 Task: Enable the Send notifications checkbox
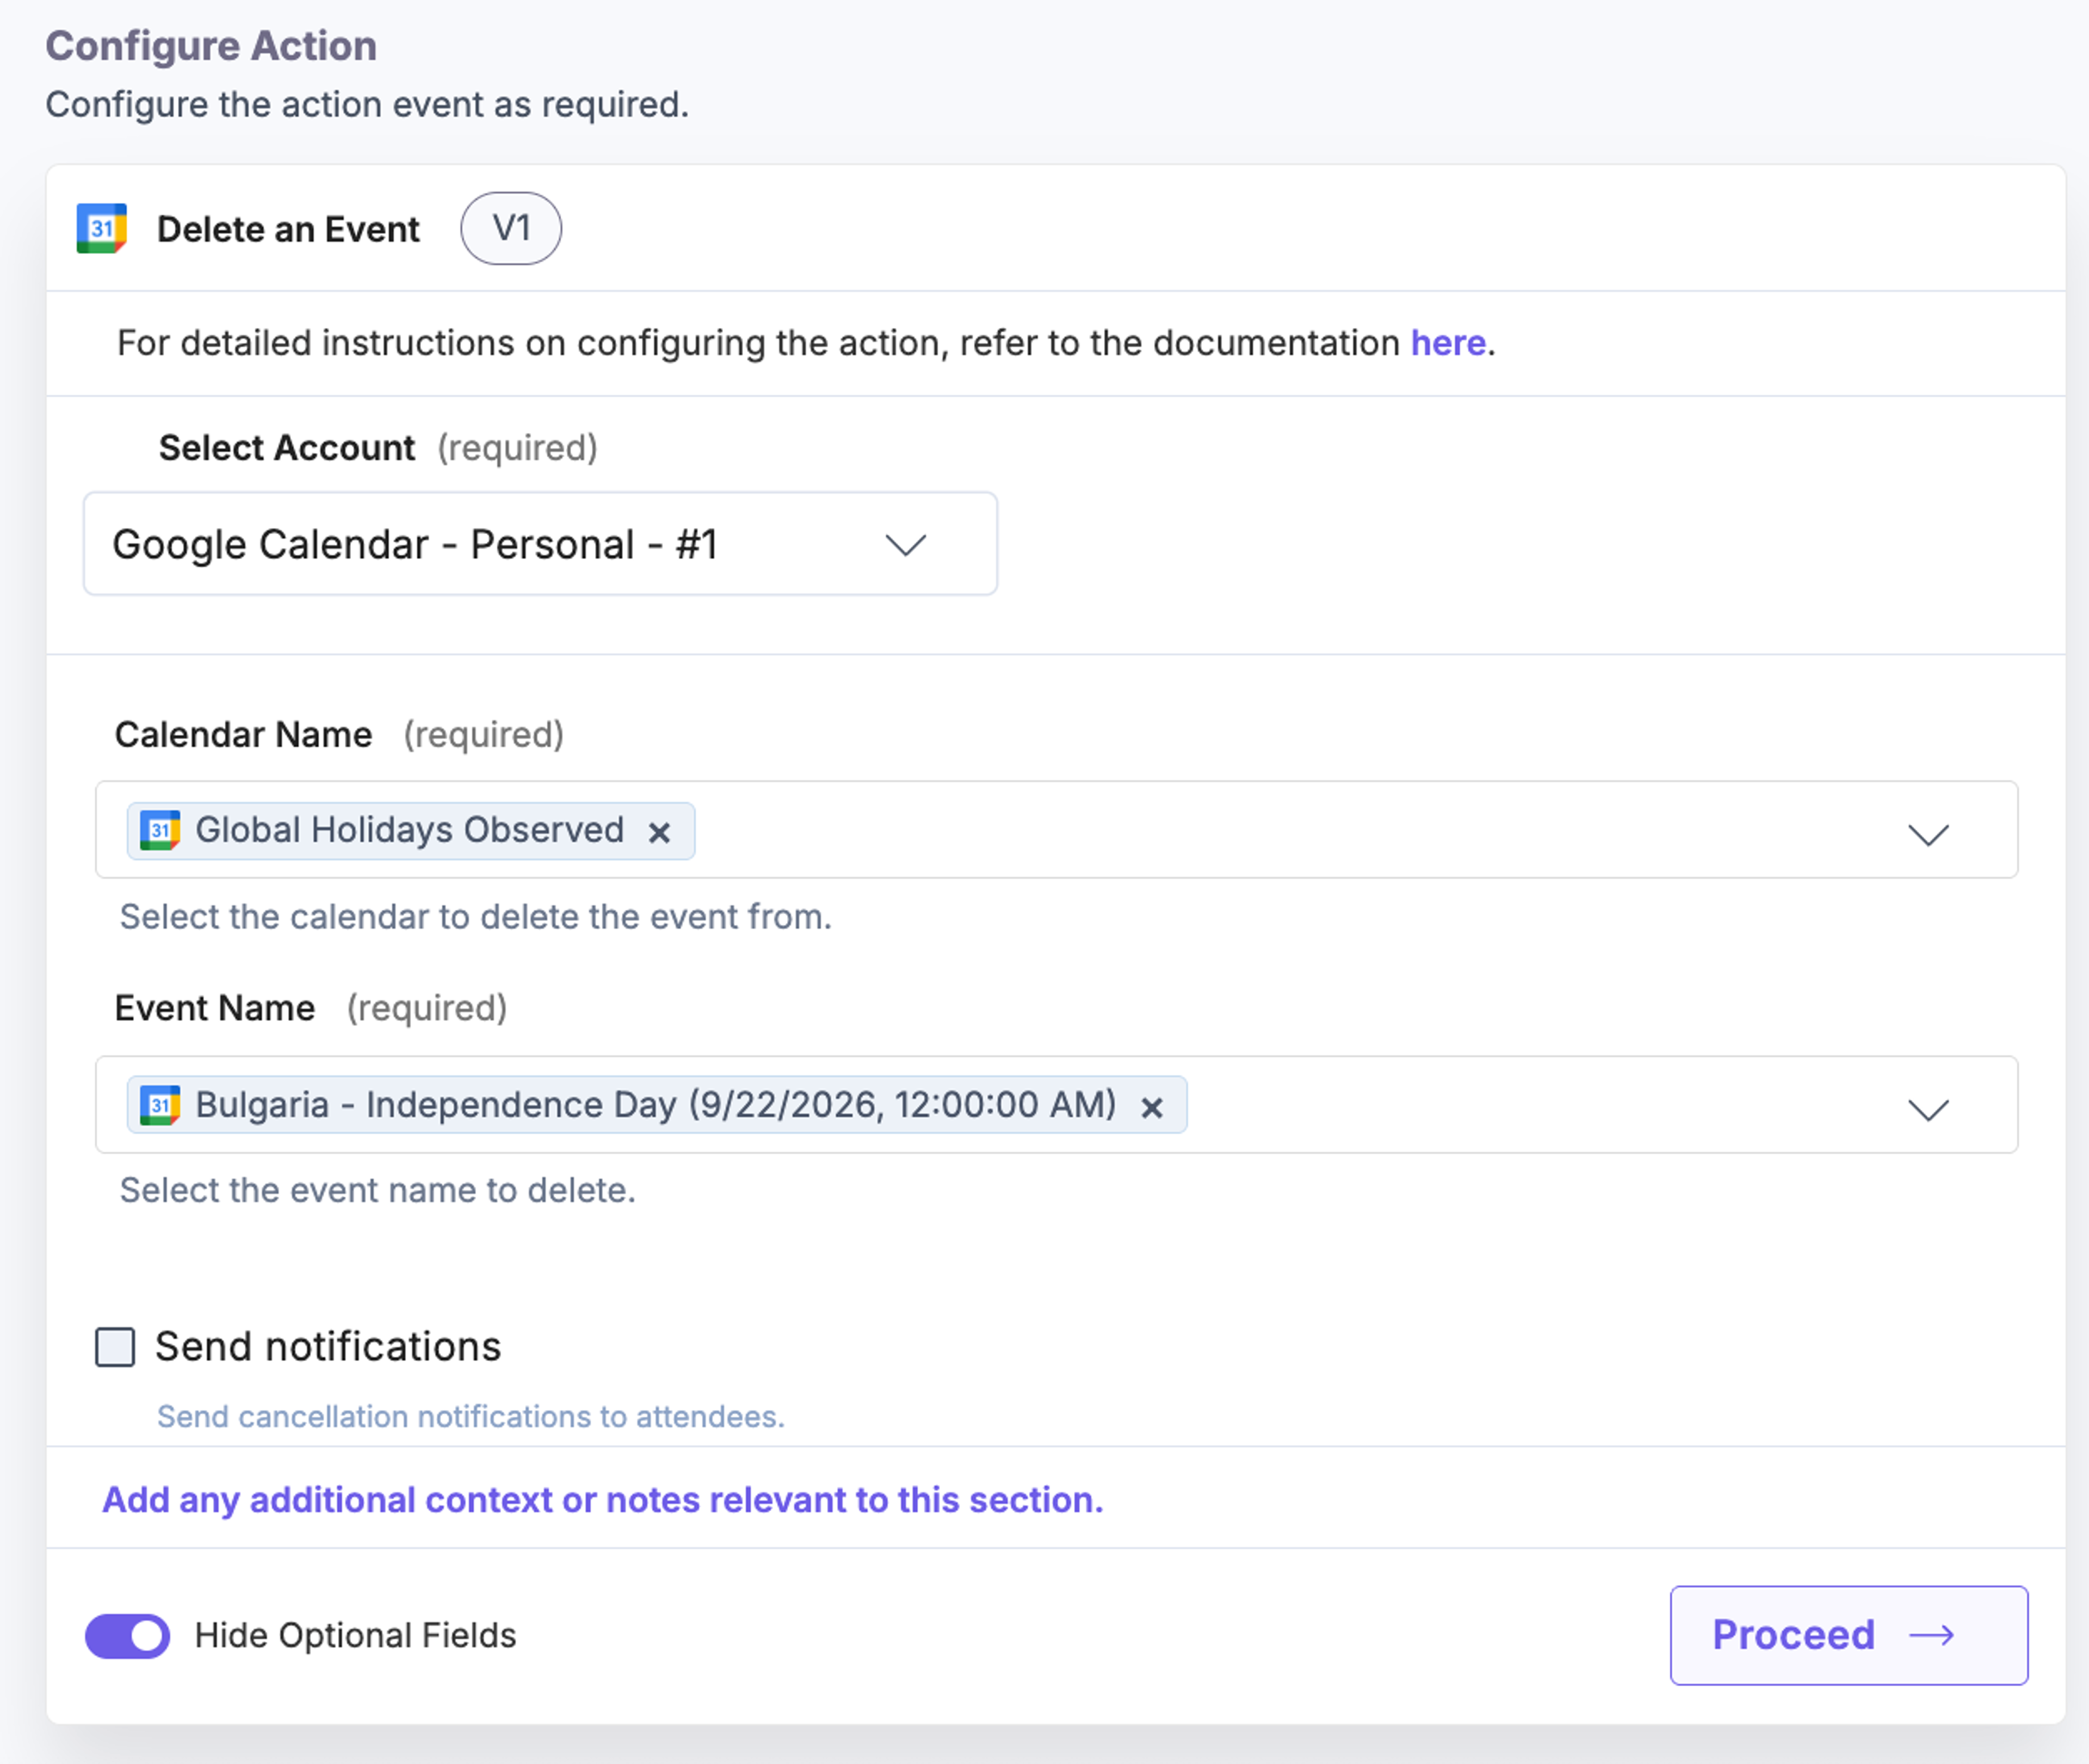coord(115,1347)
